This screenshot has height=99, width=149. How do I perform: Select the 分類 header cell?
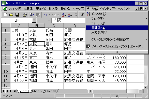click(74, 30)
